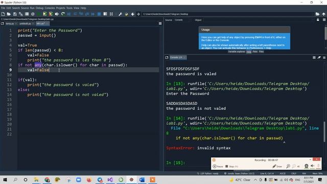Open the Help menu
This screenshot has height=184, width=327.
tap(83, 8)
